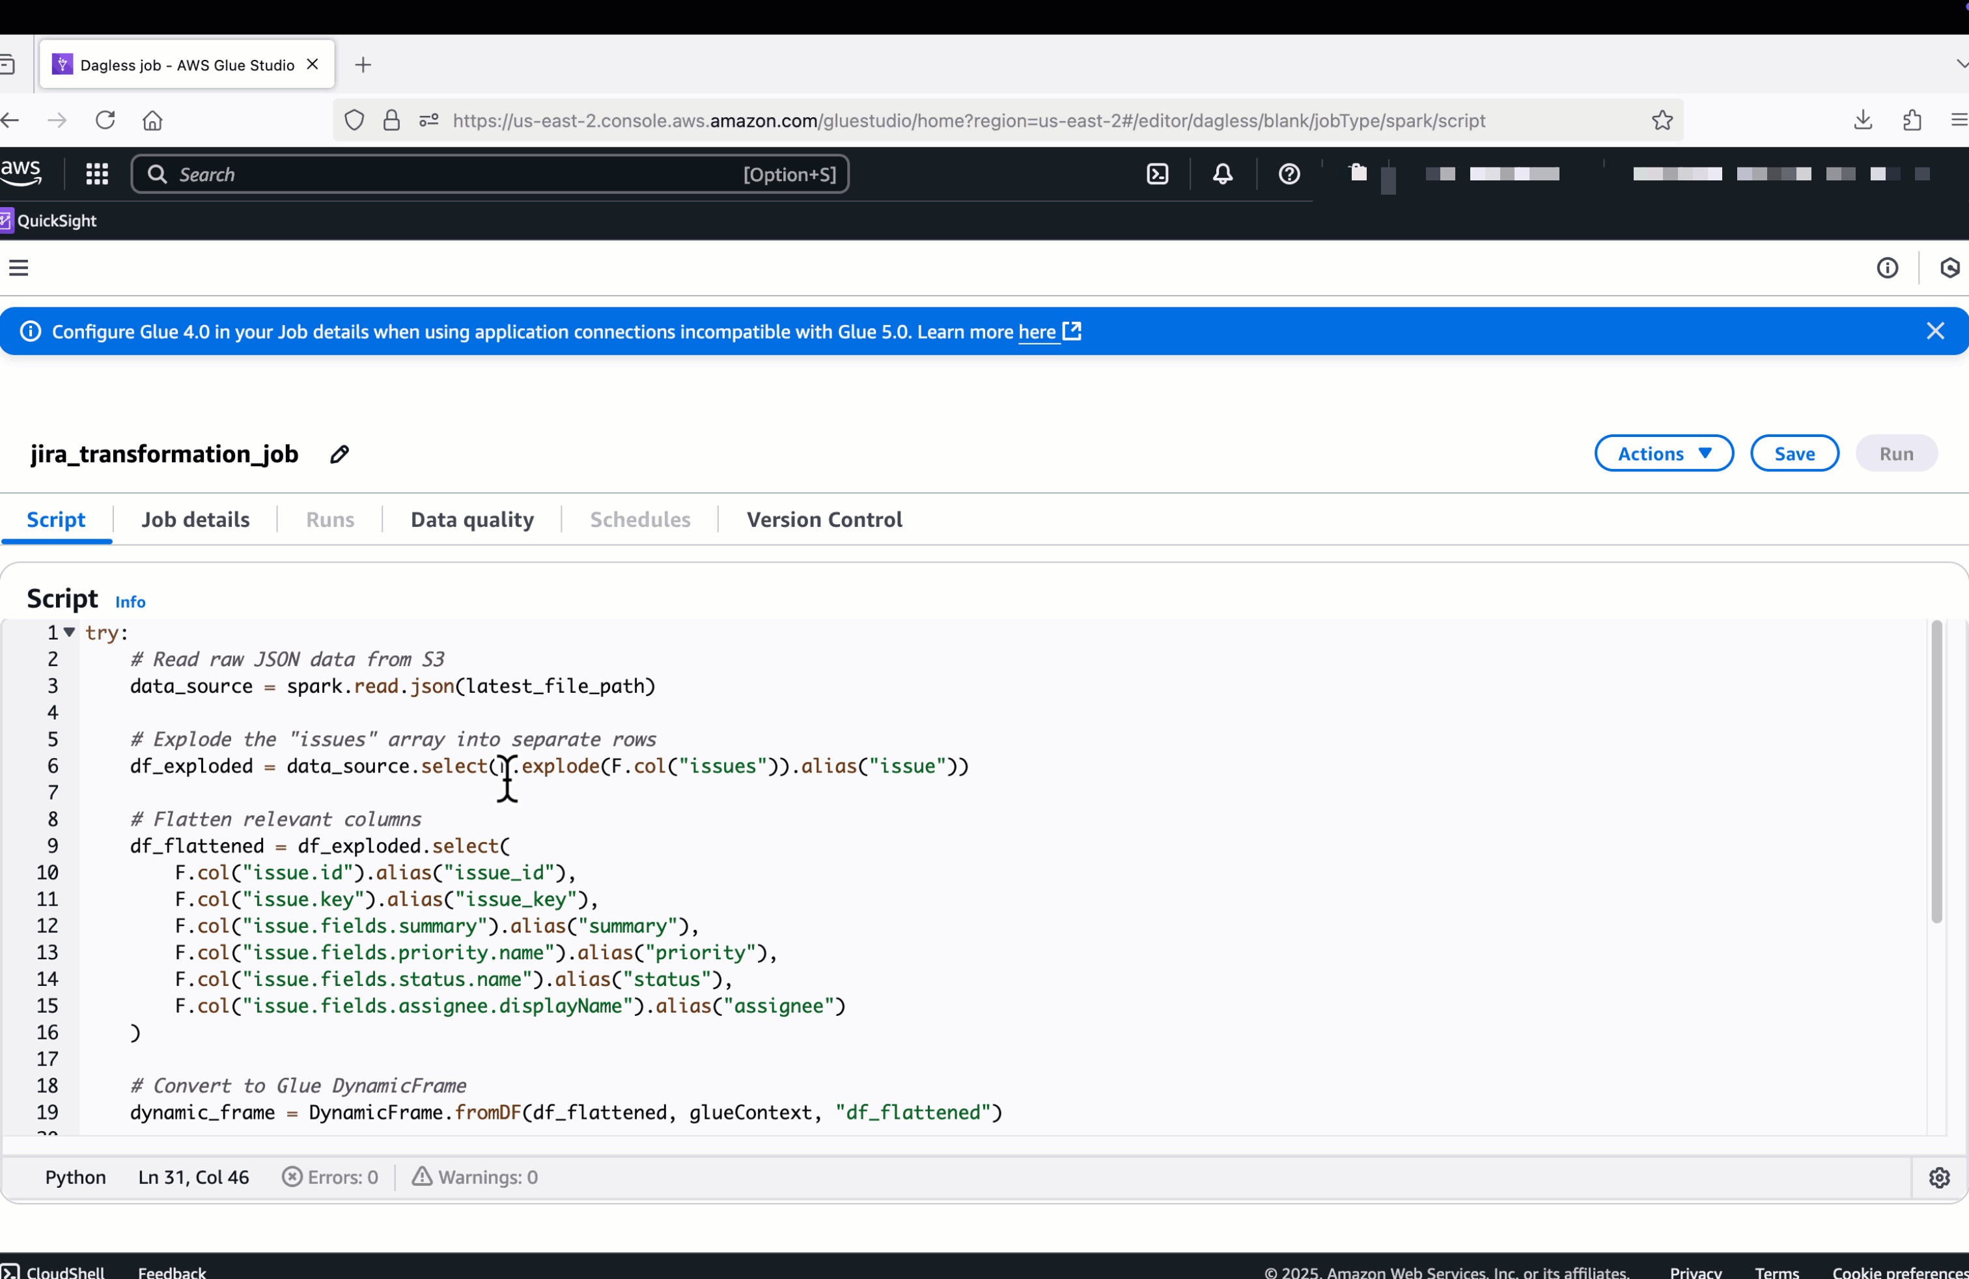
Task: Focus the AWS console Search field
Action: click(x=488, y=174)
